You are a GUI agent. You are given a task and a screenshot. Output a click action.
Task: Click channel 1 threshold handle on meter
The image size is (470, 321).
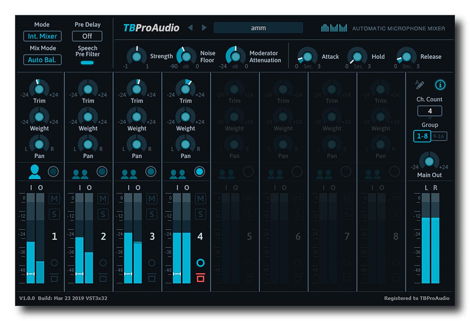point(31,274)
